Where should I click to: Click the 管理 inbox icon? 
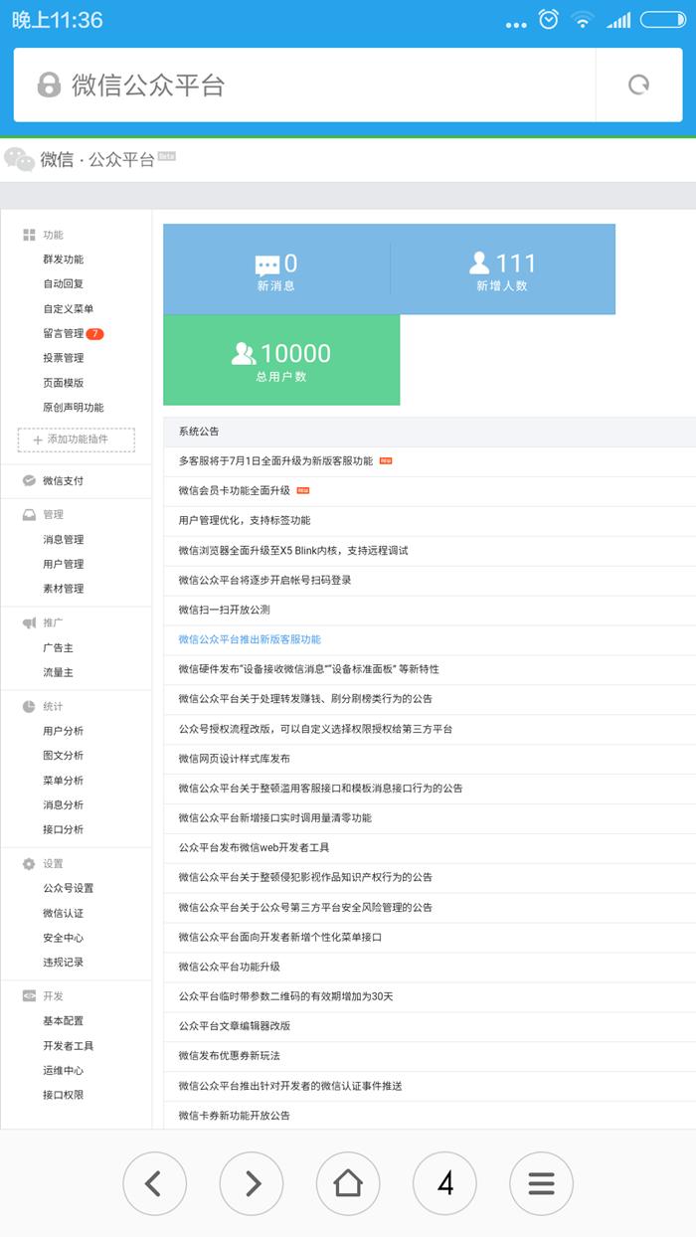pyautogui.click(x=29, y=514)
